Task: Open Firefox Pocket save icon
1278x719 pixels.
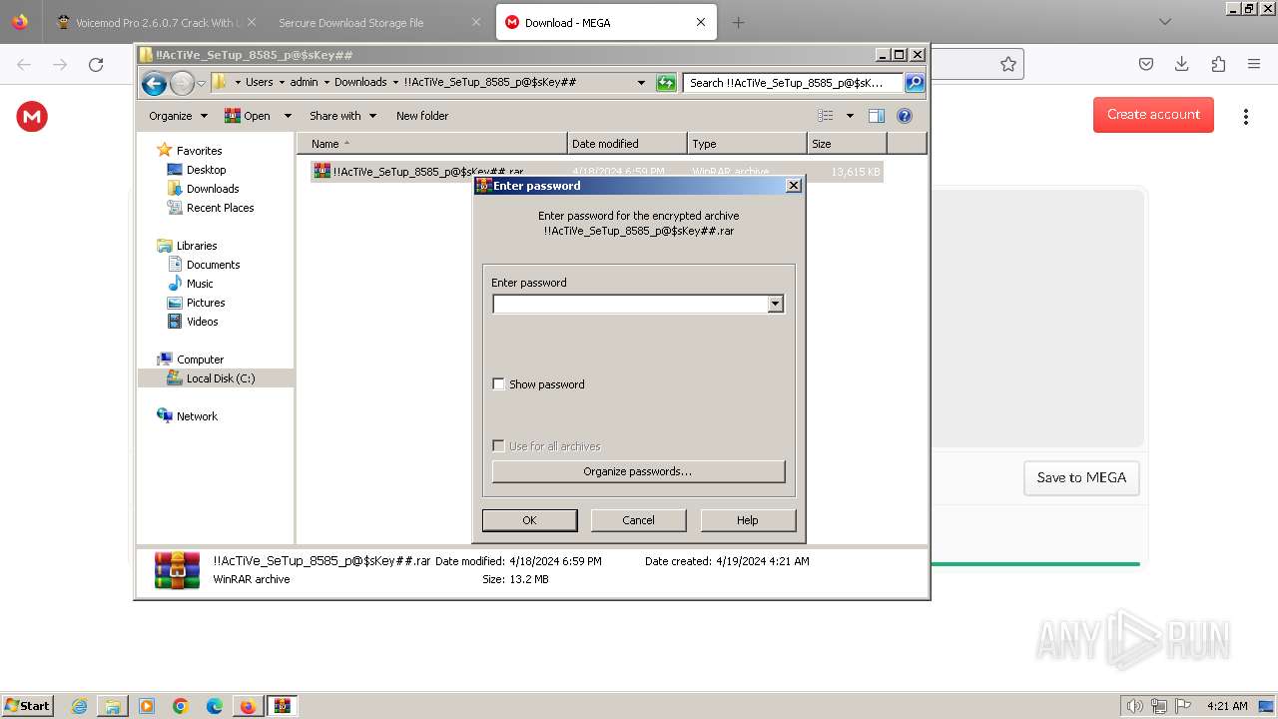Action: (1146, 64)
